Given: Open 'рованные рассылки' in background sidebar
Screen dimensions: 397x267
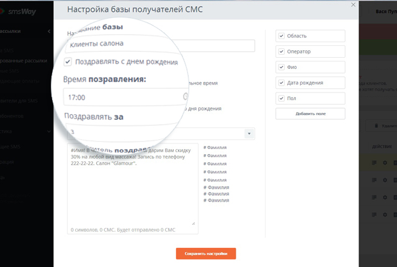Looking at the screenshot, I should click(x=24, y=61).
